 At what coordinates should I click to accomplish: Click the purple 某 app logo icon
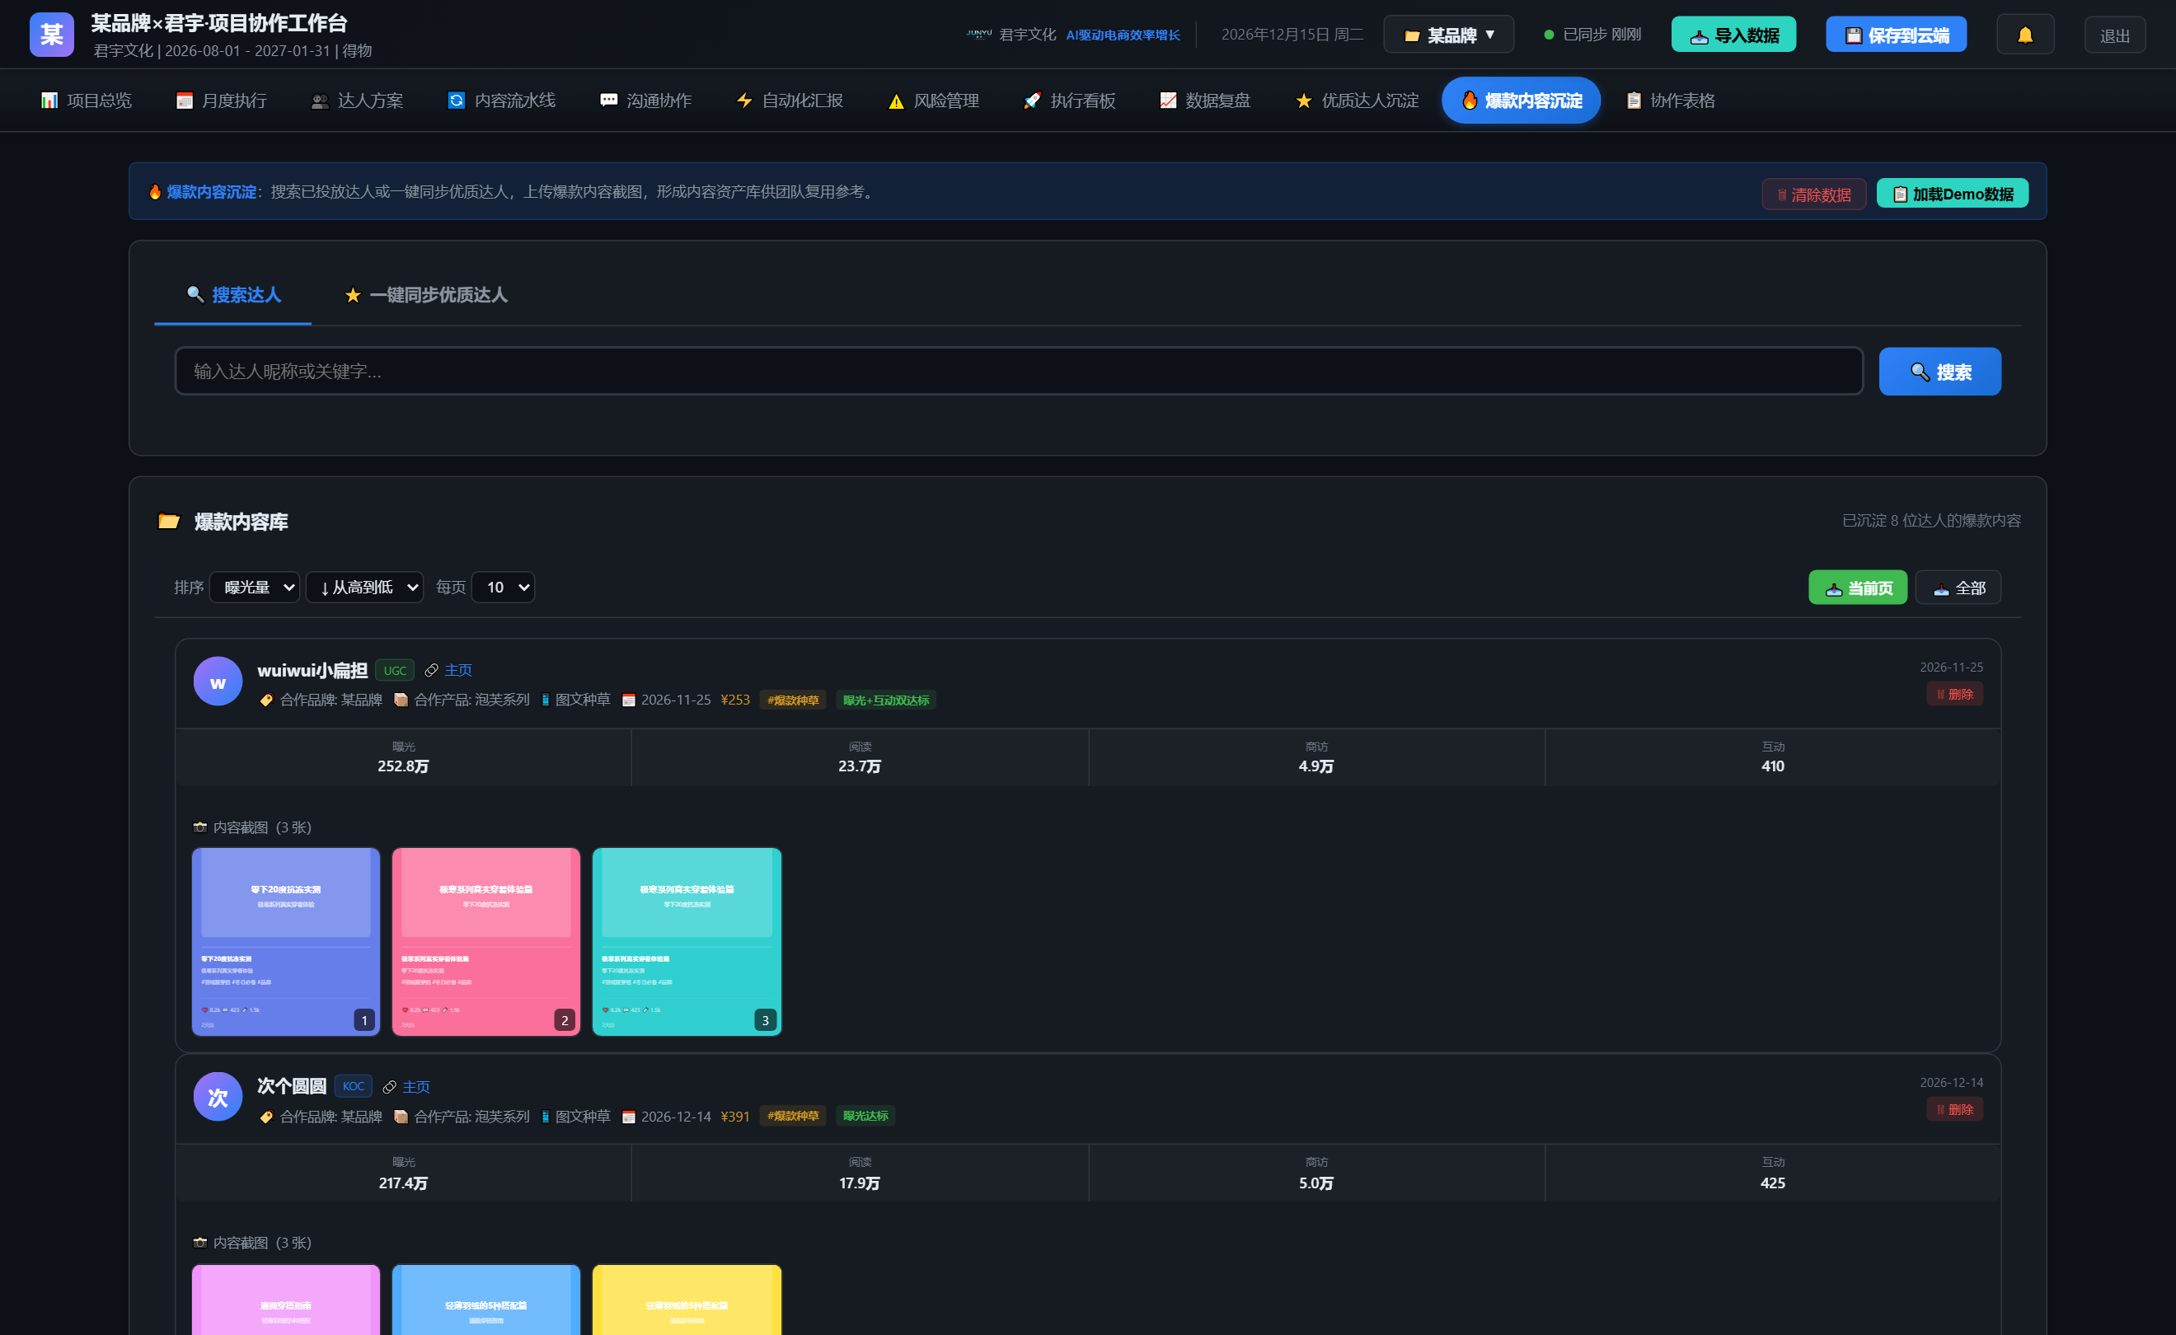pos(51,35)
